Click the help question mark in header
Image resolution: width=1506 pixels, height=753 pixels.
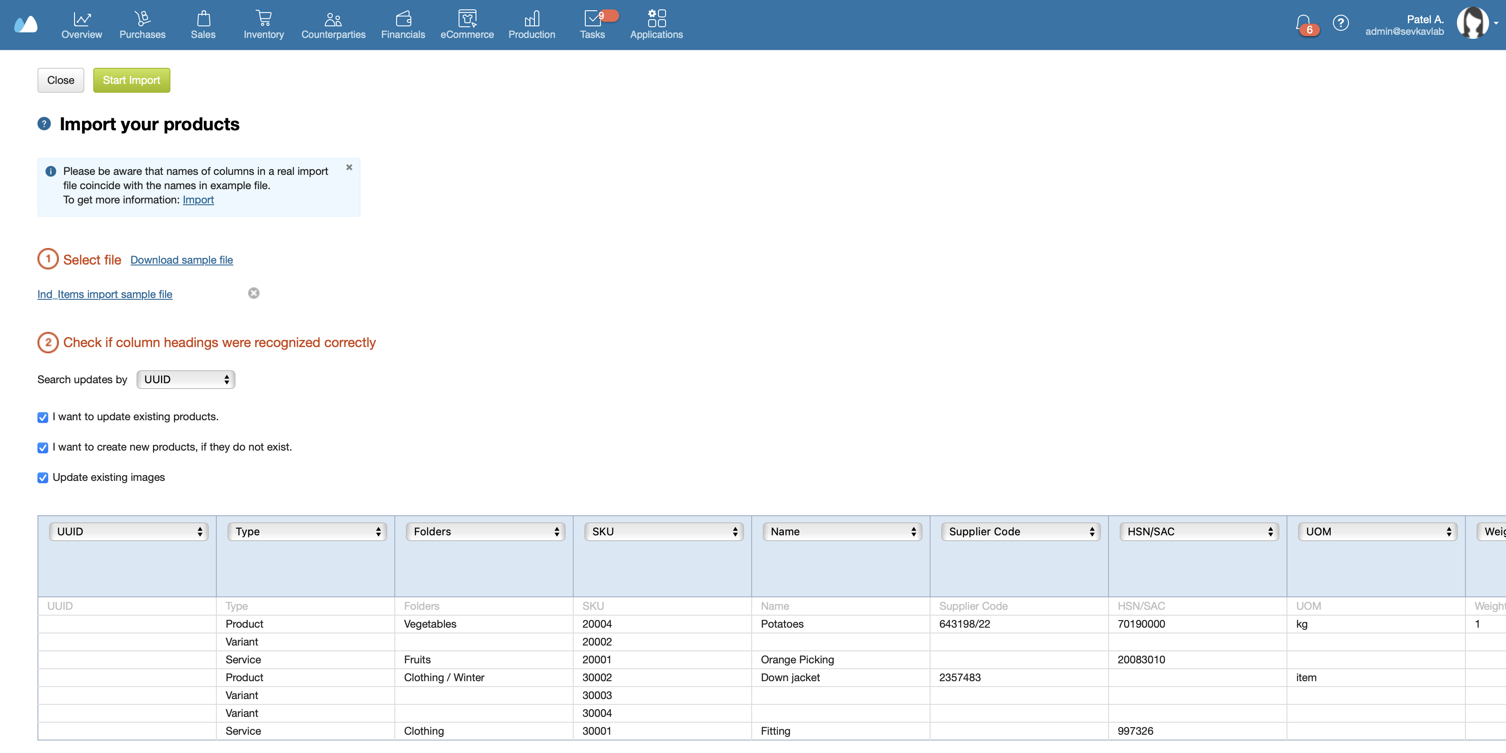point(1341,23)
